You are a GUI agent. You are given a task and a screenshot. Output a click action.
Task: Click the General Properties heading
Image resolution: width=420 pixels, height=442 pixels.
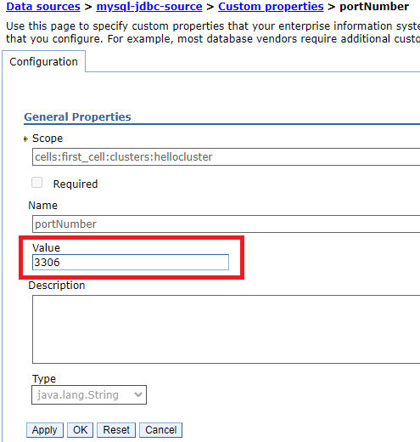(x=77, y=116)
